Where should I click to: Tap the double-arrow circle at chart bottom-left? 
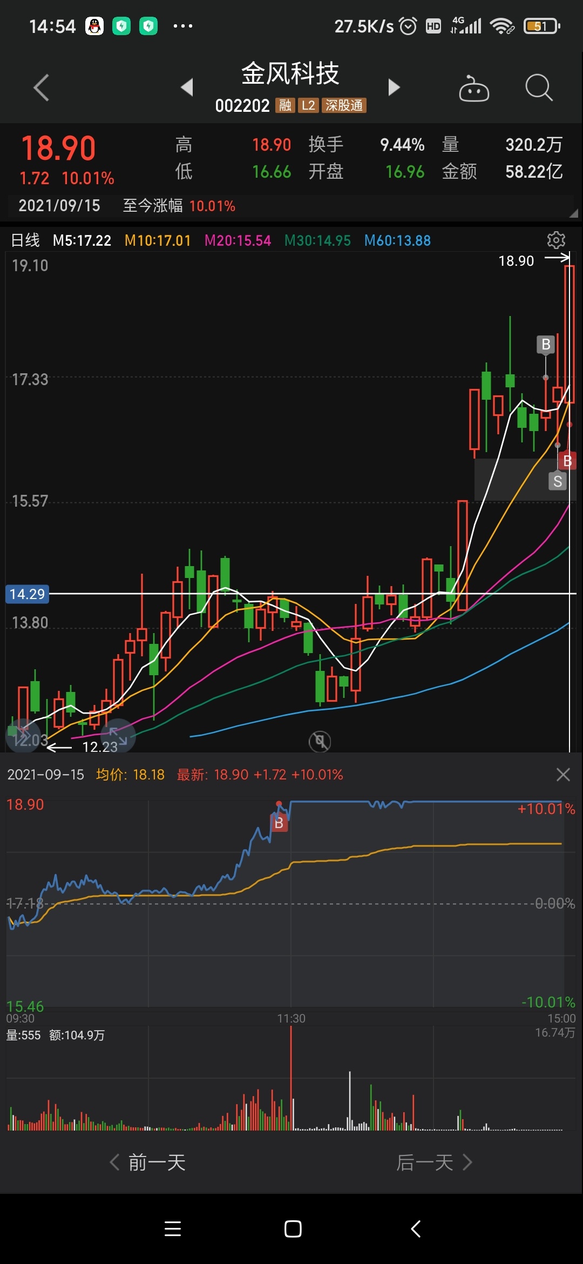pos(23,735)
